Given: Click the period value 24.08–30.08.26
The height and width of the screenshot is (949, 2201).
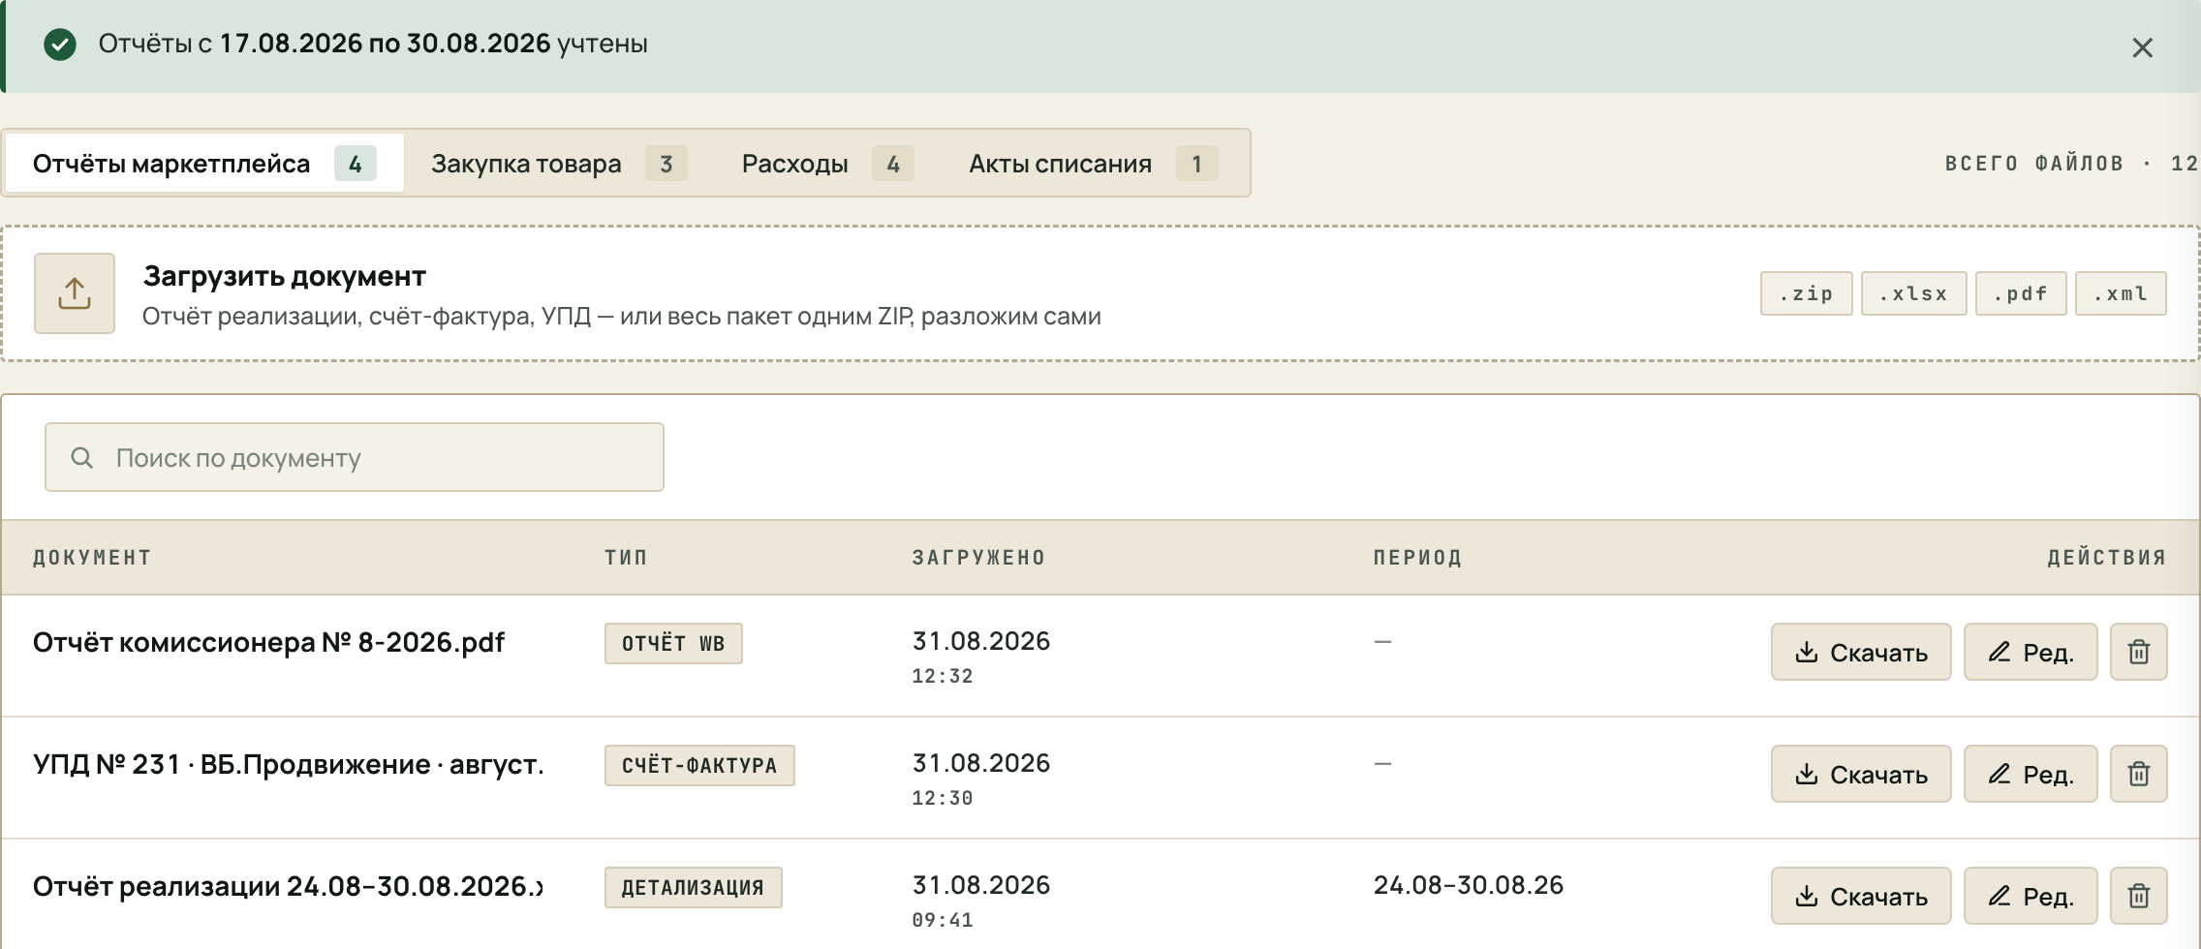Looking at the screenshot, I should click(1469, 885).
